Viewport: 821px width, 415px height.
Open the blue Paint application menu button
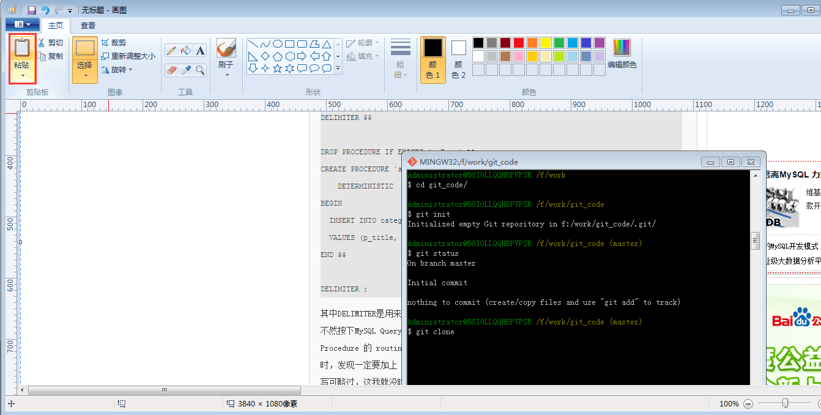[22, 24]
